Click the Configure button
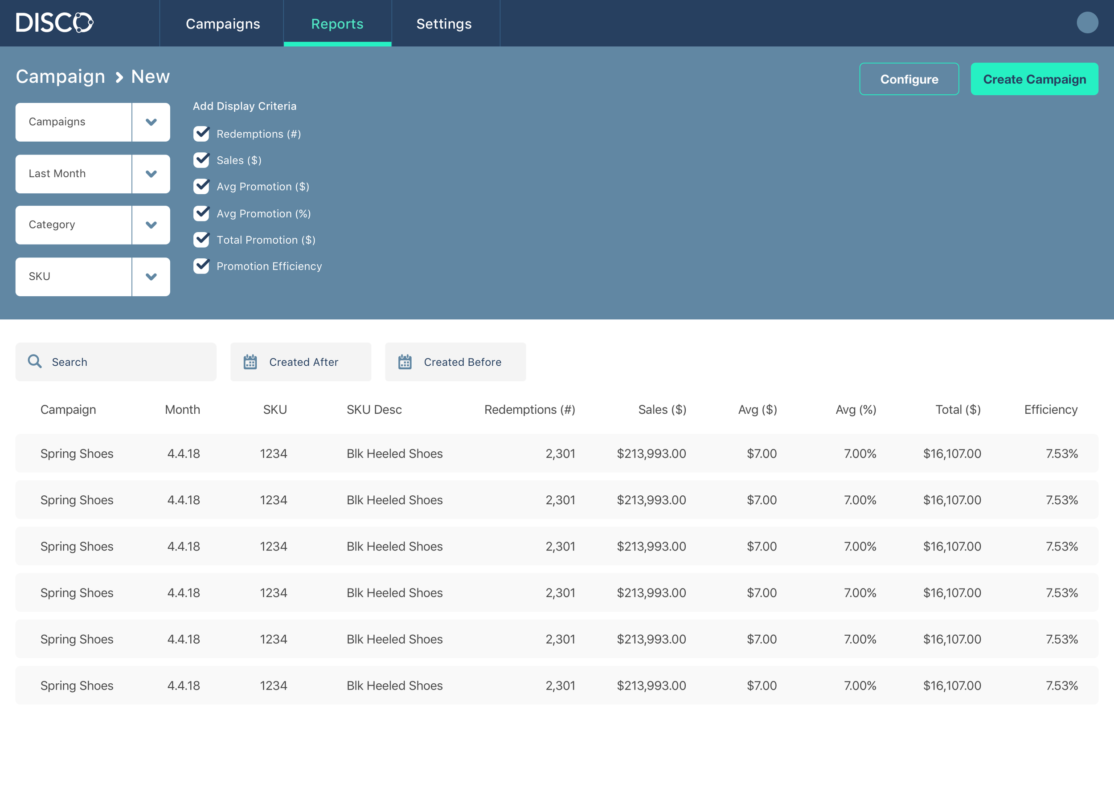 [x=909, y=79]
